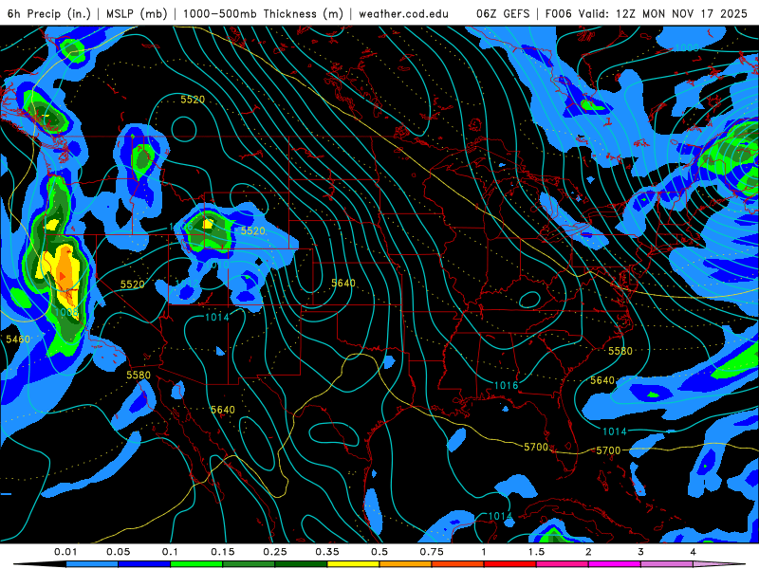Select the 0.75 legend value
Image resolution: width=759 pixels, height=569 pixels.
pos(432,552)
